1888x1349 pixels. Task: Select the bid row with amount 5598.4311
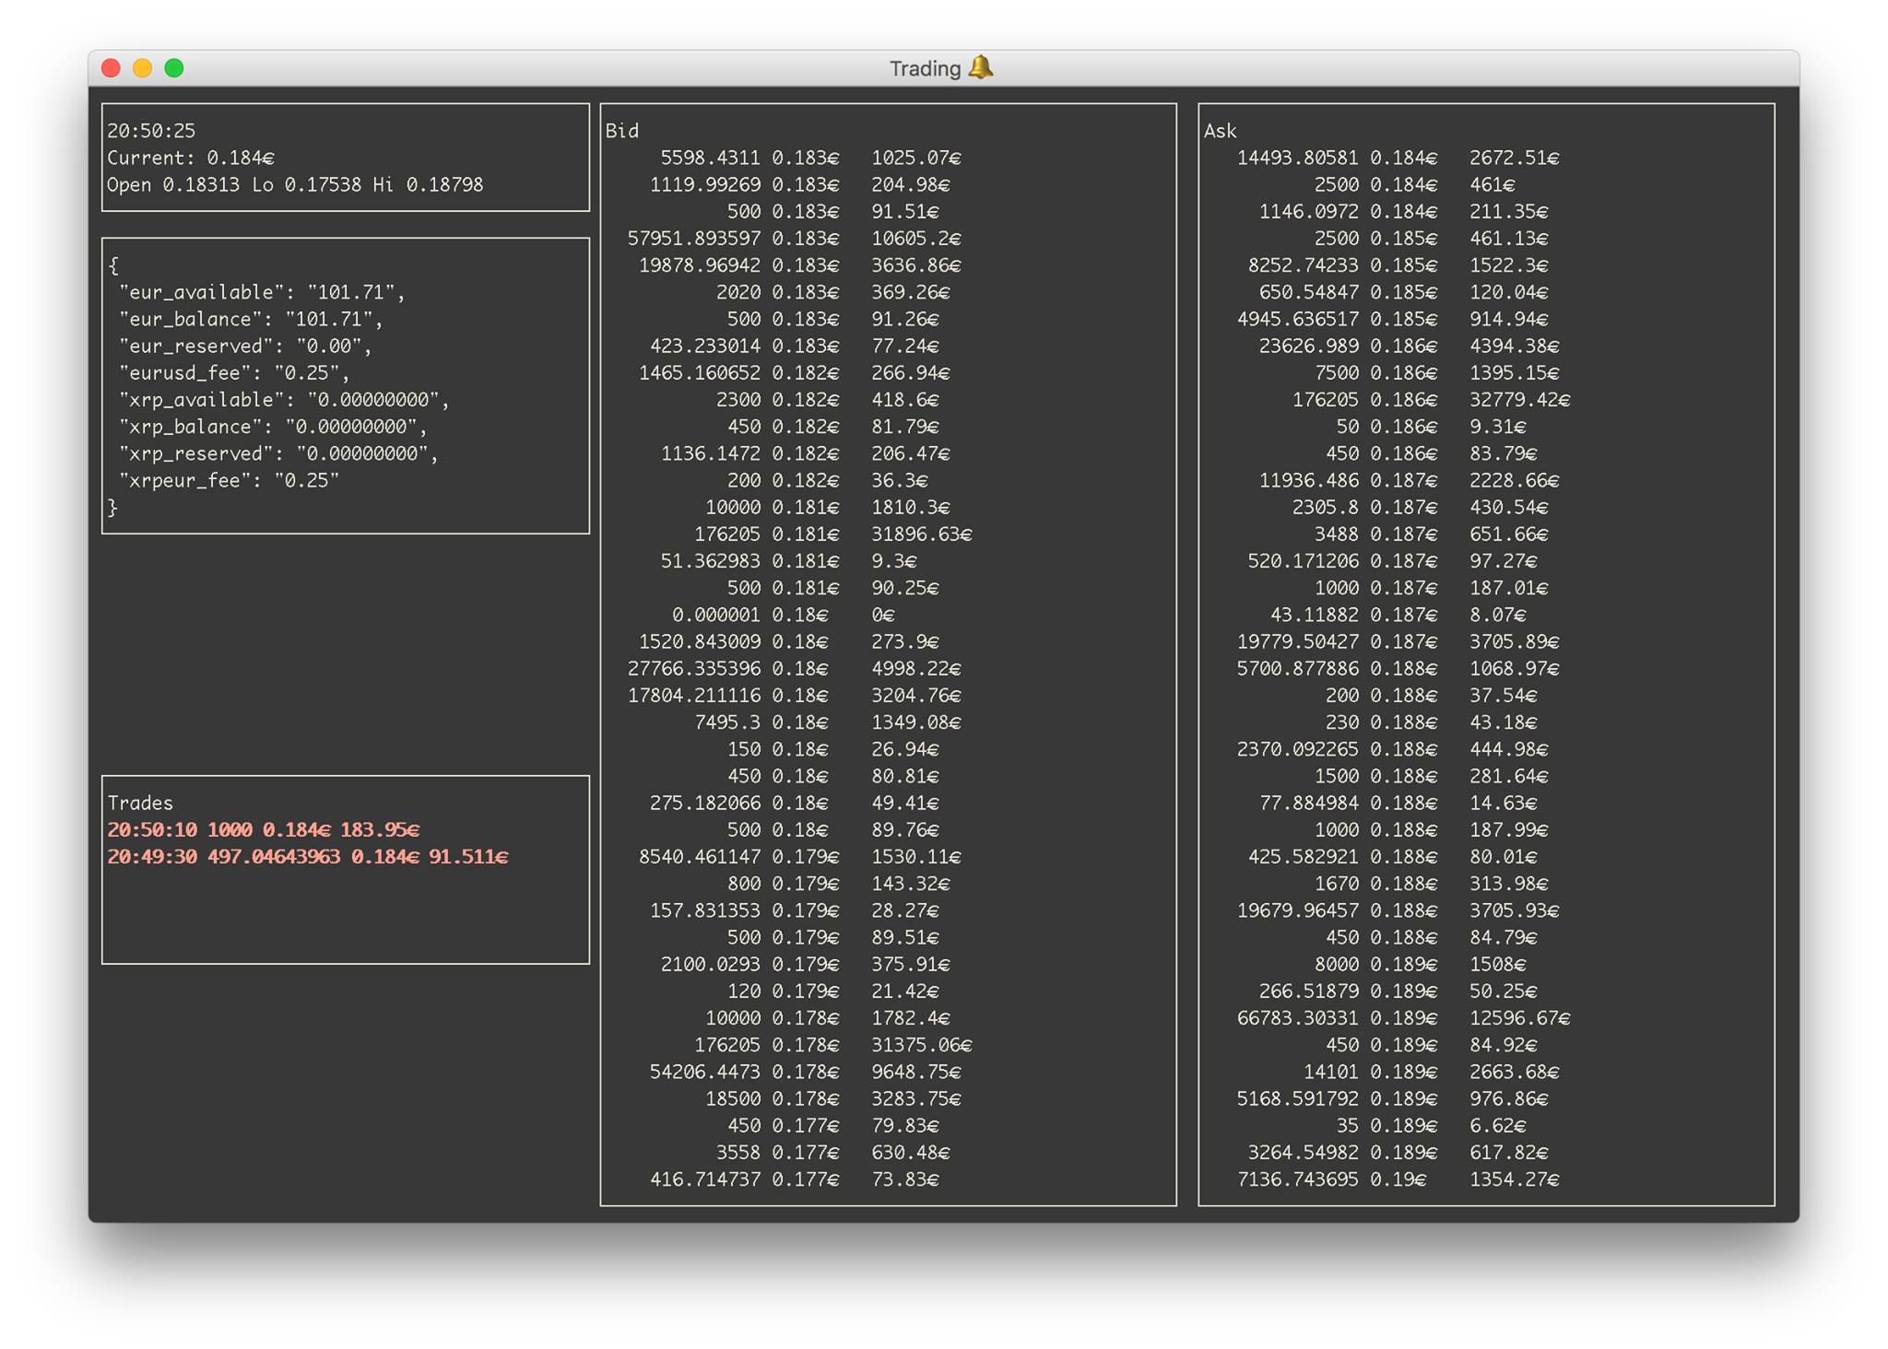pos(811,158)
